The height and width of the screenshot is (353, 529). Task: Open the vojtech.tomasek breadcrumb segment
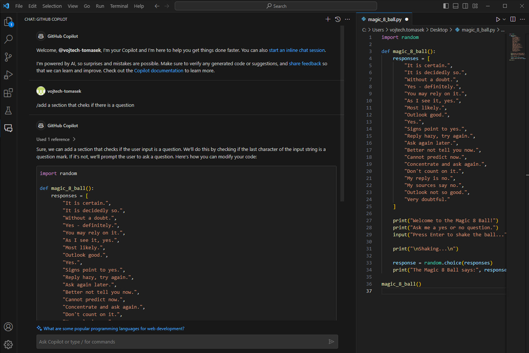click(x=407, y=30)
